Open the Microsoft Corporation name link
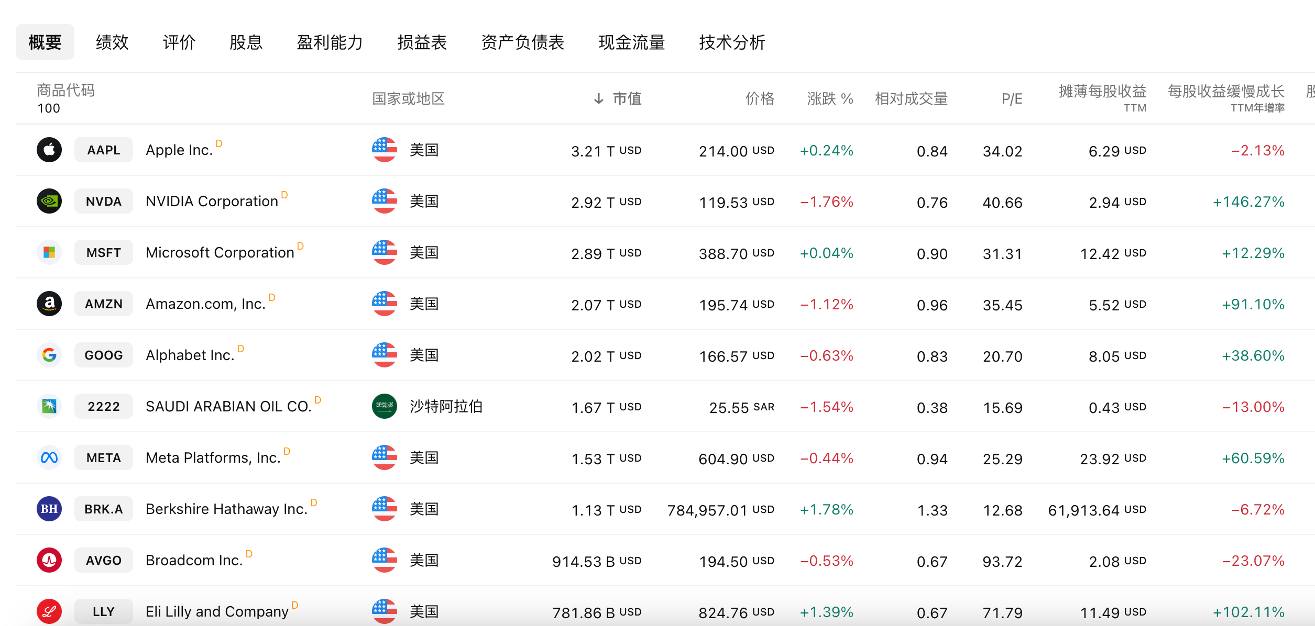1315x626 pixels. pos(220,253)
